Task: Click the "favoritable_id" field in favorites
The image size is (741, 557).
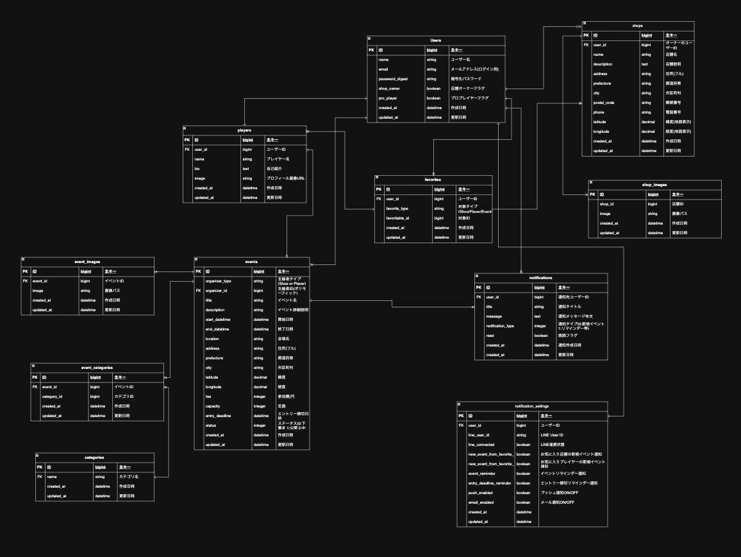Action: point(397,218)
